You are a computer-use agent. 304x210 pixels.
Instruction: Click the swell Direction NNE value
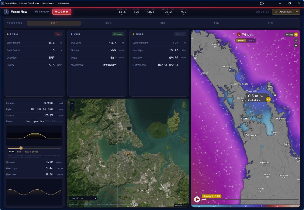point(52,58)
